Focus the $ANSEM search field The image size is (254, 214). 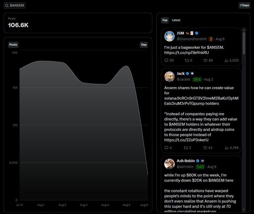[15, 6]
